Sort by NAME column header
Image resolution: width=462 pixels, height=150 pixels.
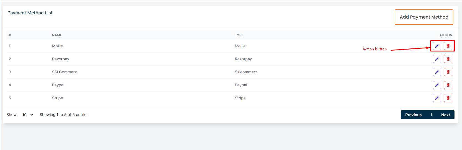[57, 35]
